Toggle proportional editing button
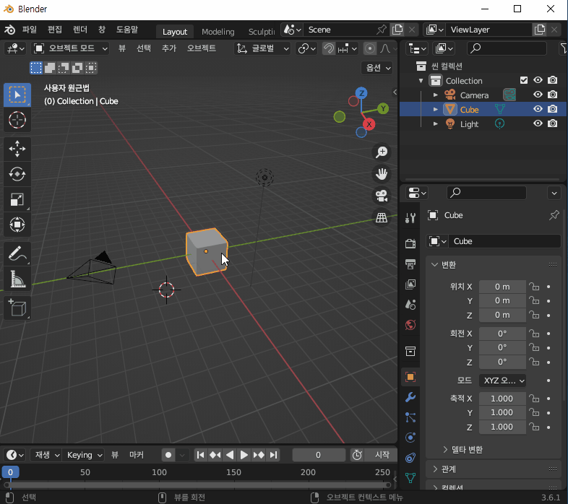The height and width of the screenshot is (504, 568). (x=370, y=48)
